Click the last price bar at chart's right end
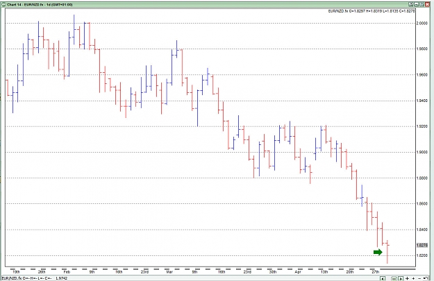The width and height of the screenshot is (434, 281). click(x=387, y=252)
